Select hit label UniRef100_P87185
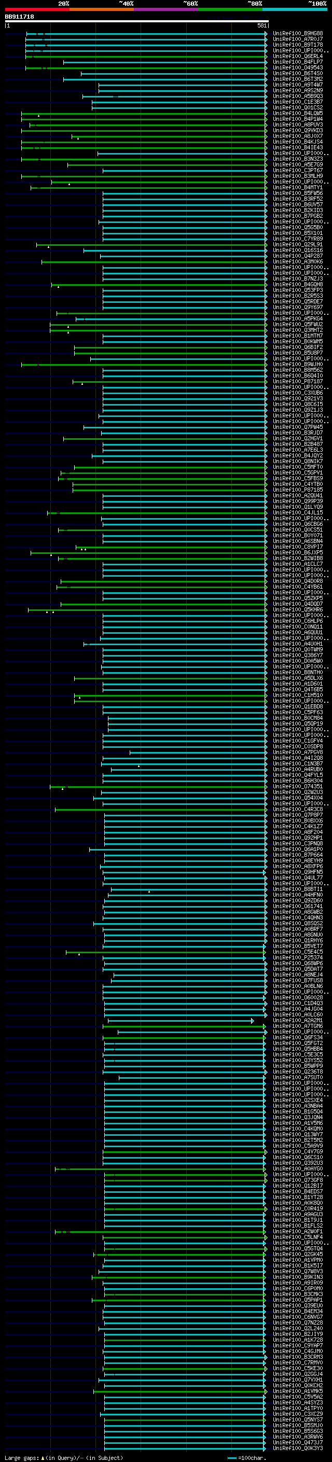 tap(298, 490)
